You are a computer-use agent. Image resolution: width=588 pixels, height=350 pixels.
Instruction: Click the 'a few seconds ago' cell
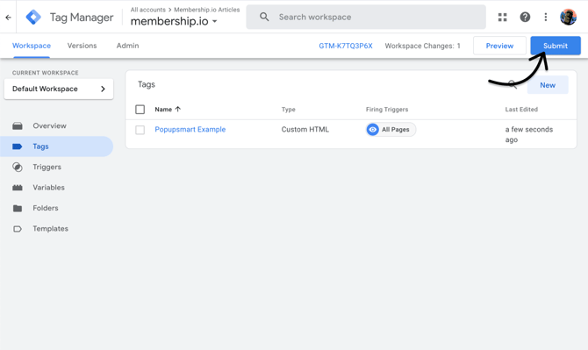528,134
